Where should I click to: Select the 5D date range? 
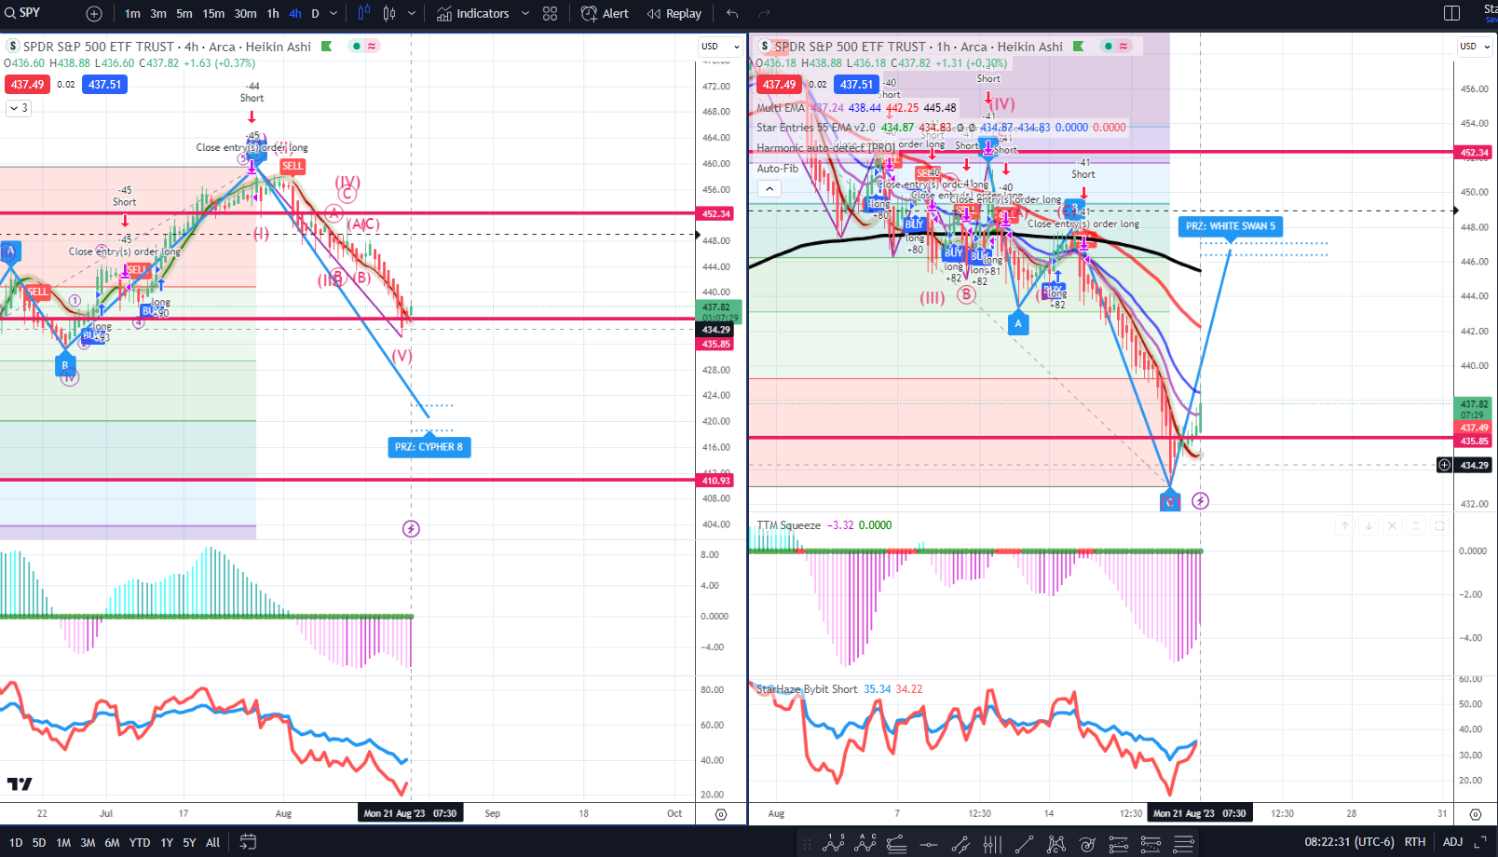click(39, 843)
